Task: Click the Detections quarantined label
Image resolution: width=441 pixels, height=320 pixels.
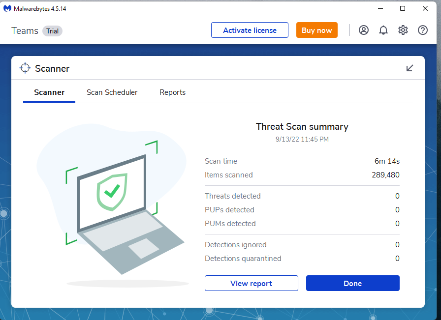Action: click(x=243, y=259)
